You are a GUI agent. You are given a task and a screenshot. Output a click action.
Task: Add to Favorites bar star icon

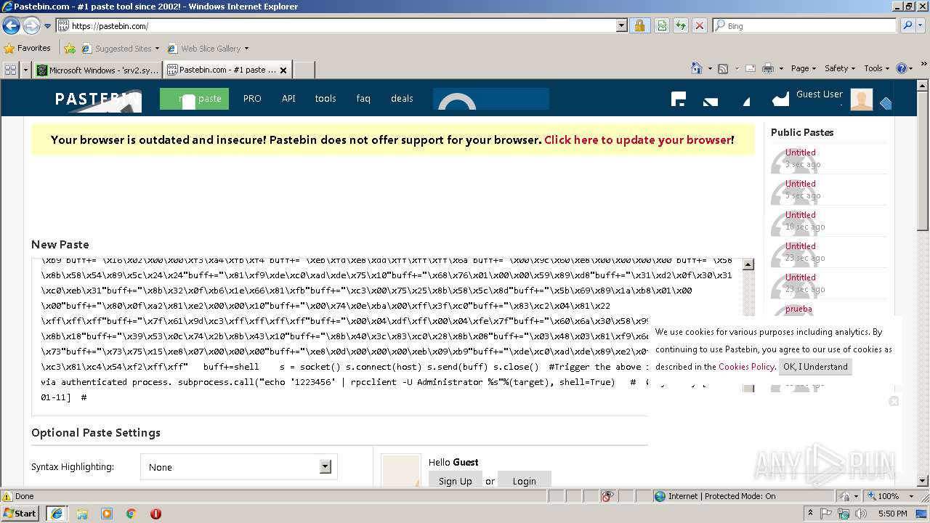(x=70, y=49)
